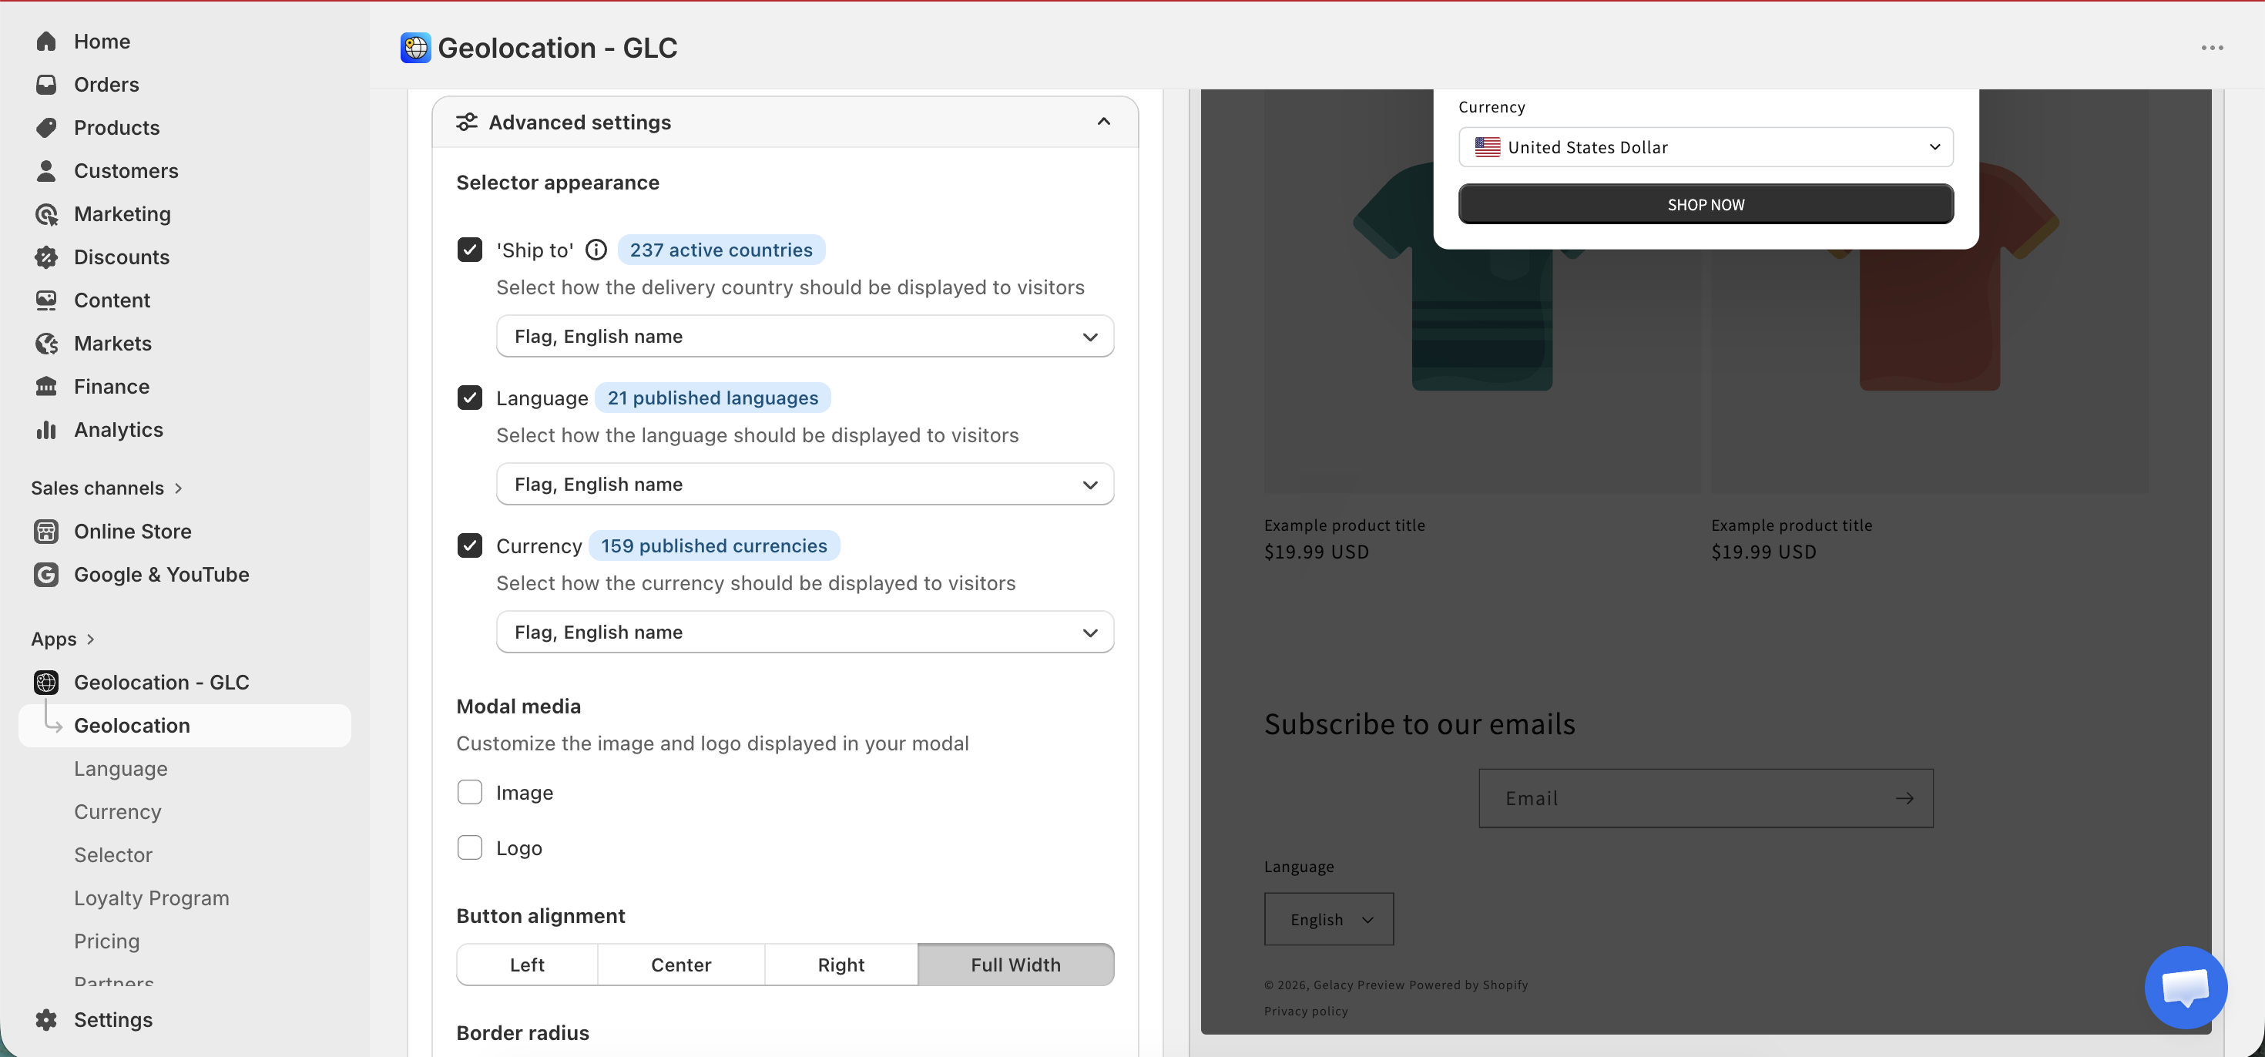Viewport: 2265px width, 1057px height.
Task: Enable the Logo modal media checkbox
Action: 469,847
